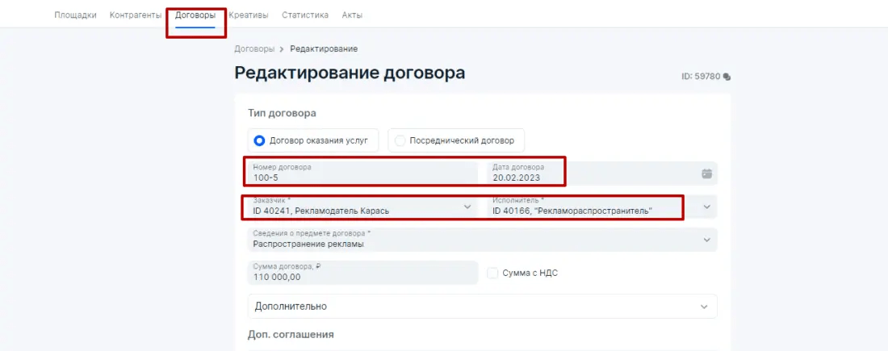Viewport: 888px width, 351px height.
Task: Click the Номер договора input field
Action: click(x=363, y=173)
